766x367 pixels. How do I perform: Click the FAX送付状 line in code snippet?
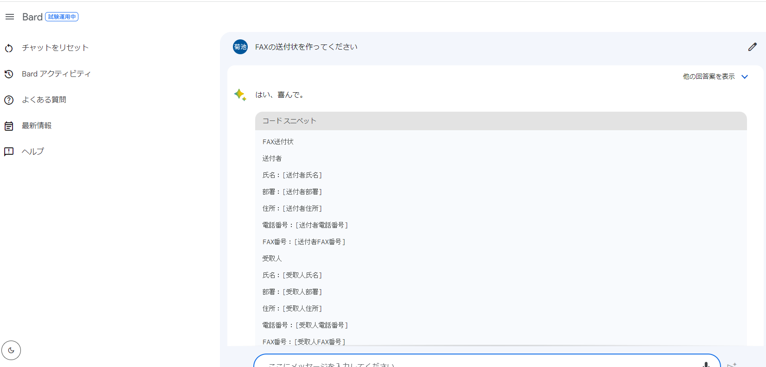278,142
